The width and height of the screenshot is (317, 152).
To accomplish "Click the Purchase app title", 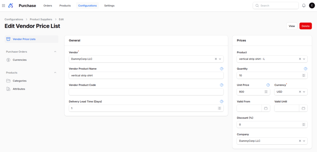I will tap(27, 6).
